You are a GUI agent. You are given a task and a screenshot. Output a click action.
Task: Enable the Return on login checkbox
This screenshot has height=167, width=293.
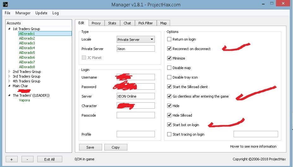pyautogui.click(x=169, y=39)
